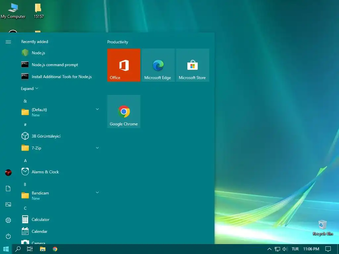Expand the Bandicam folder chevron

[97, 192]
